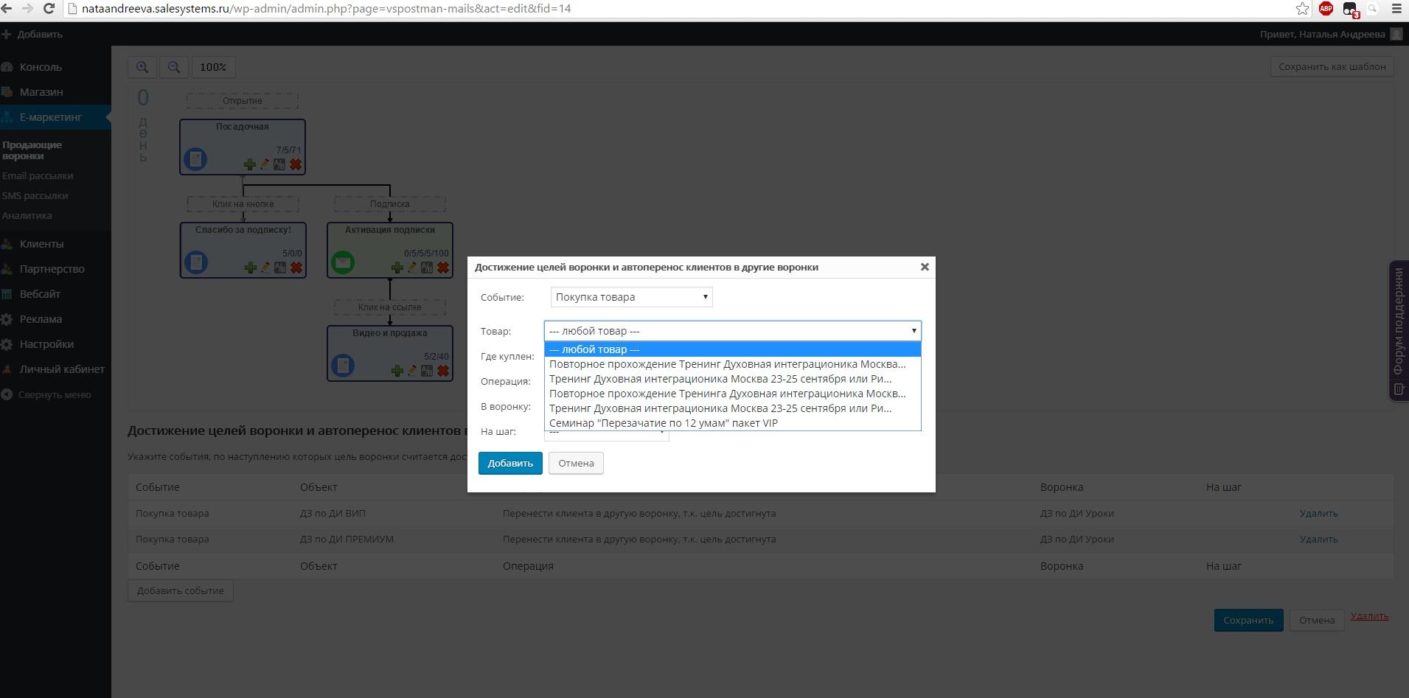Open Клиенты in the left sidebar menu
Image resolution: width=1409 pixels, height=698 pixels.
[41, 244]
